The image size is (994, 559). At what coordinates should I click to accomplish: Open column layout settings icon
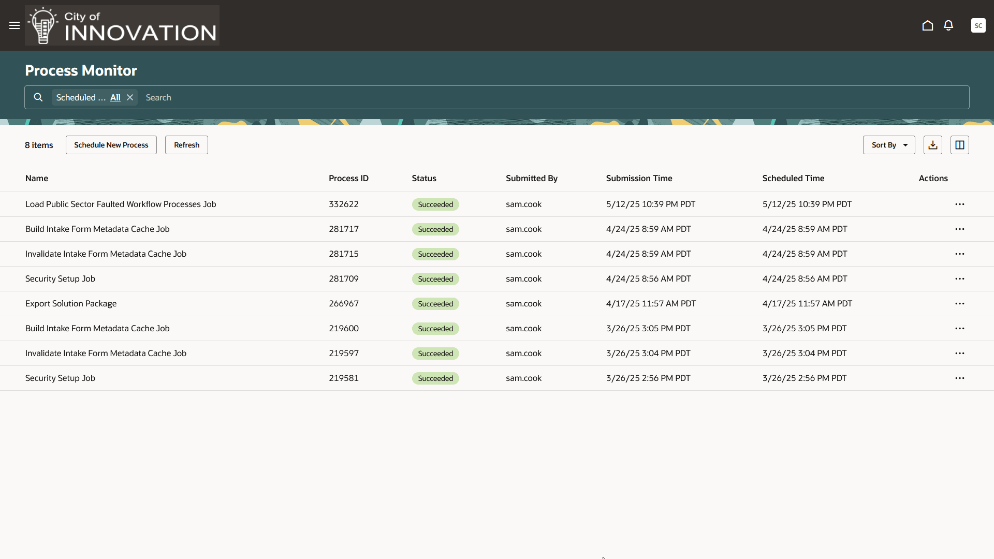coord(959,145)
